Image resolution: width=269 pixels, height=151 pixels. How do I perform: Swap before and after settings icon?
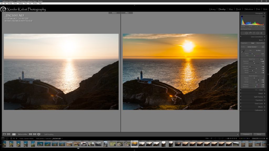(39, 134)
